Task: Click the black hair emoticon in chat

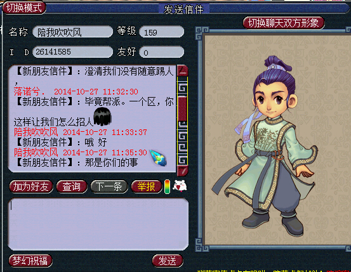Action: (x=103, y=116)
